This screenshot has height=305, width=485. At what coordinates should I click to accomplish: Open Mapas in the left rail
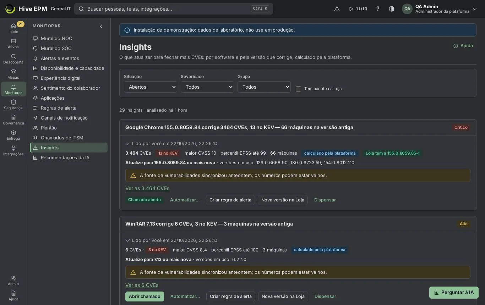pos(13,74)
